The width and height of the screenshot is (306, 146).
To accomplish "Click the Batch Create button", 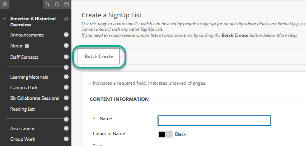I will point(98,56).
